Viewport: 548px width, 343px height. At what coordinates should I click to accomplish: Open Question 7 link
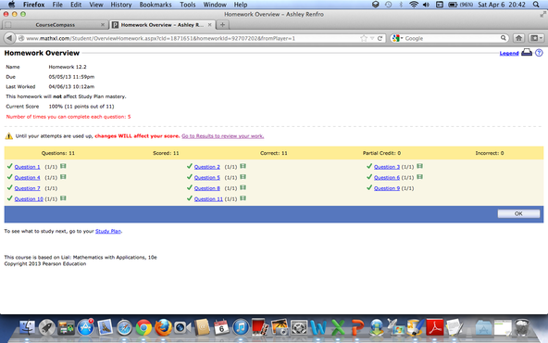(27, 188)
